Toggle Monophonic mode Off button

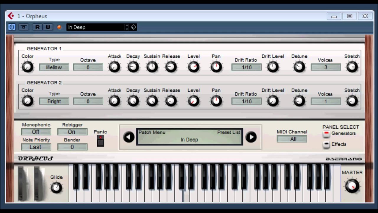pyautogui.click(x=36, y=132)
